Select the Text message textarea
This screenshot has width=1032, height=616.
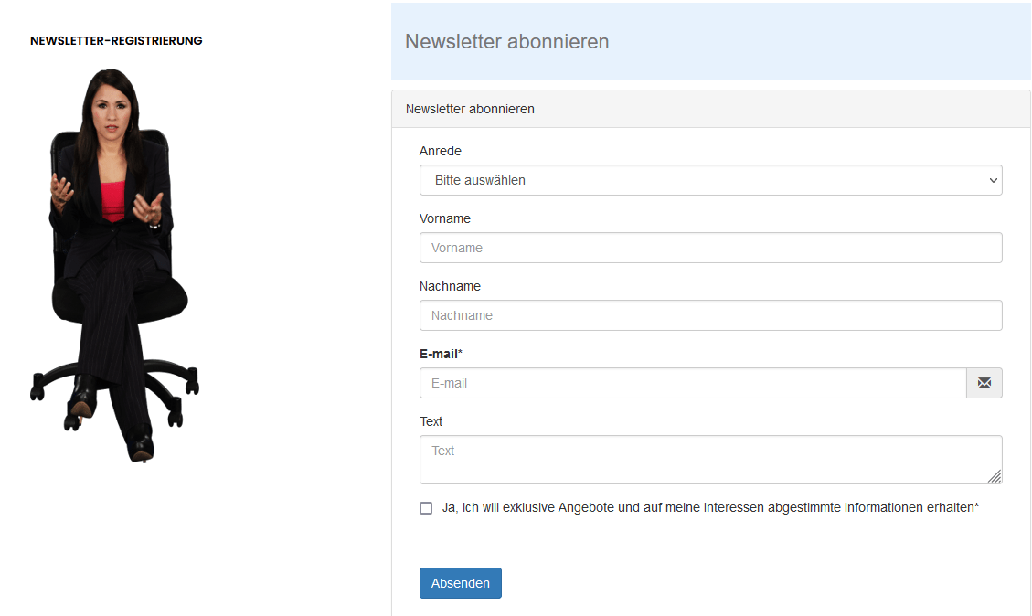click(710, 459)
